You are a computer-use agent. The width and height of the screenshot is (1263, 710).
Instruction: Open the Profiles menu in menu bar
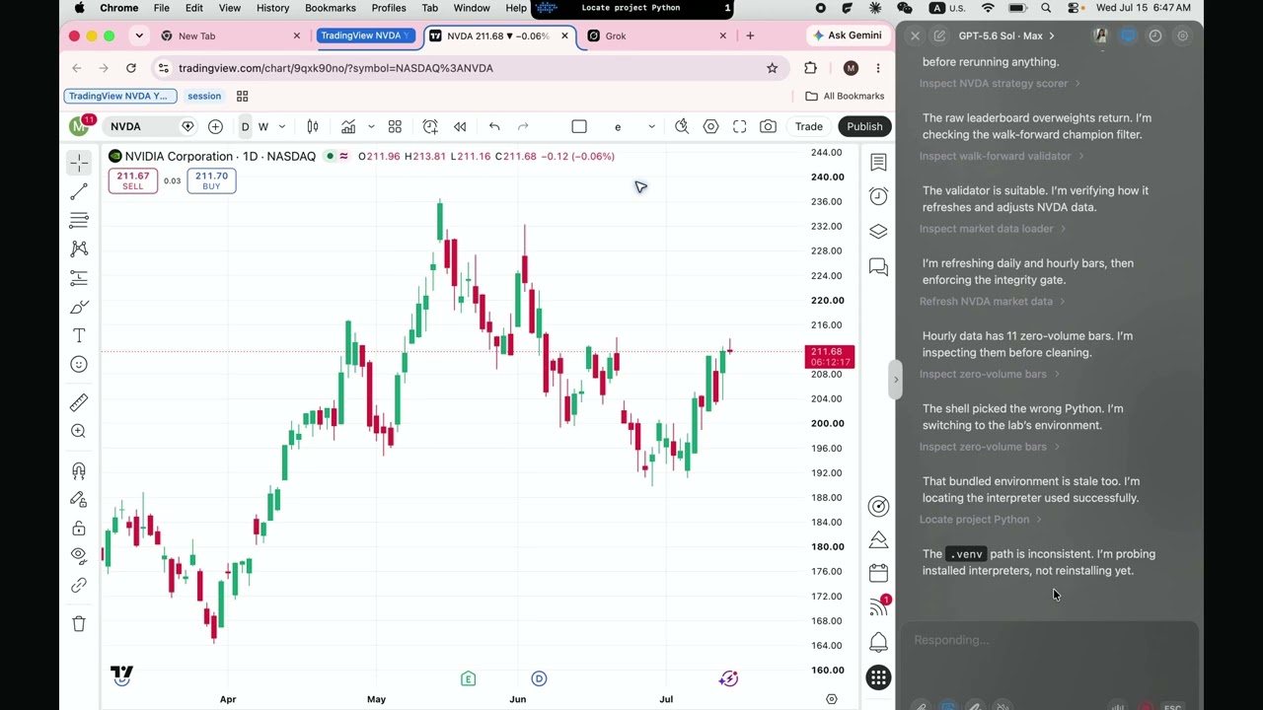point(389,8)
